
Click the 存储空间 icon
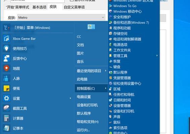[x=110, y=33]
